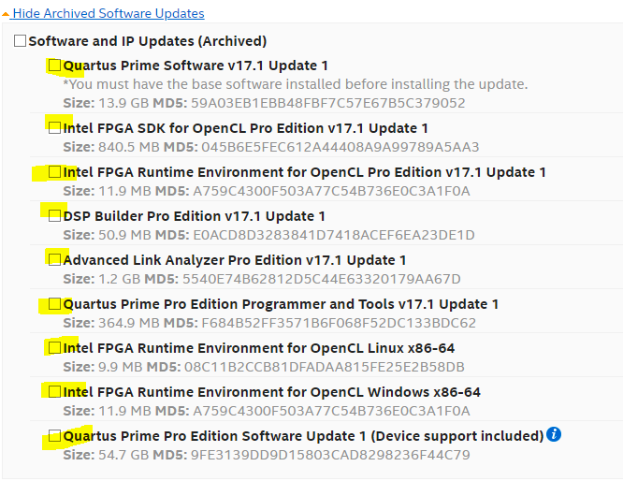Enable Intel FPGA Runtime Environment OpenCL Pro Edition checkbox
623x481 pixels.
[55, 172]
